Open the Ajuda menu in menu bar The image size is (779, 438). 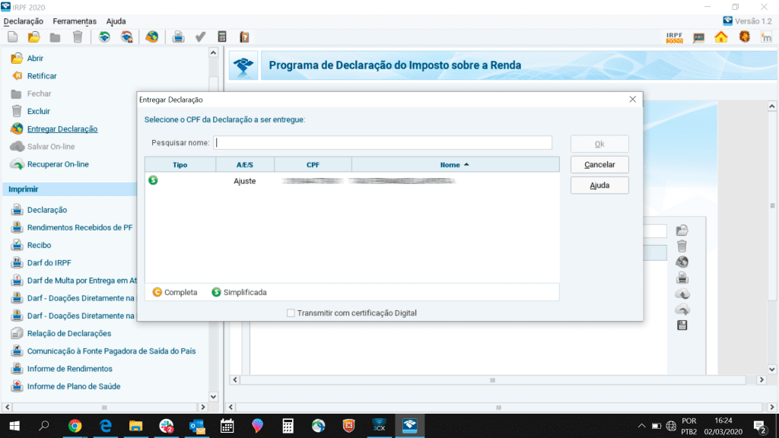coord(116,21)
